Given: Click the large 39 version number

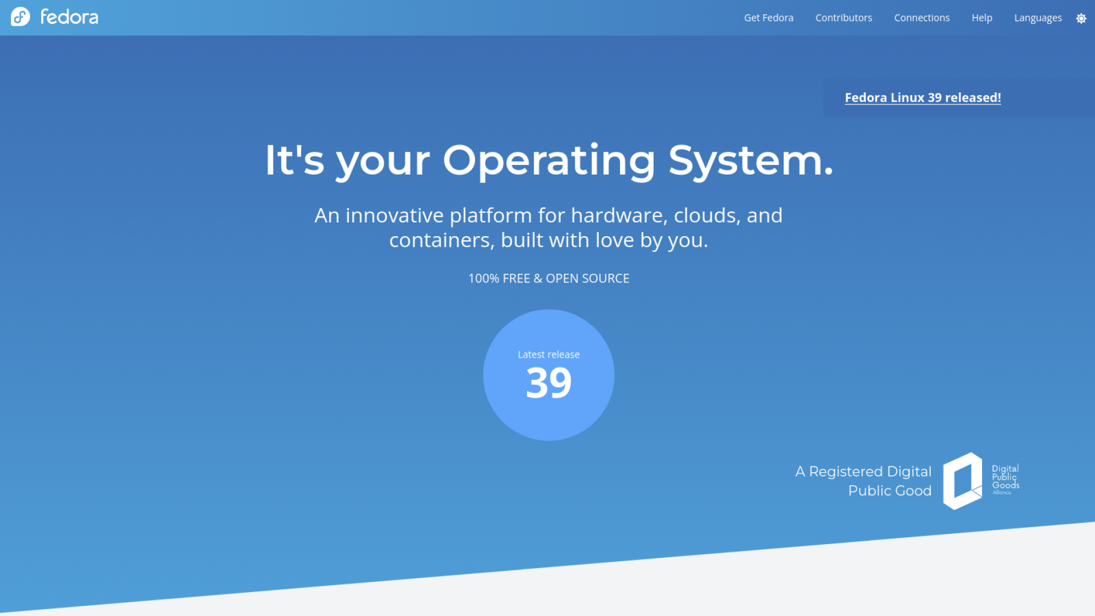Looking at the screenshot, I should 548,383.
